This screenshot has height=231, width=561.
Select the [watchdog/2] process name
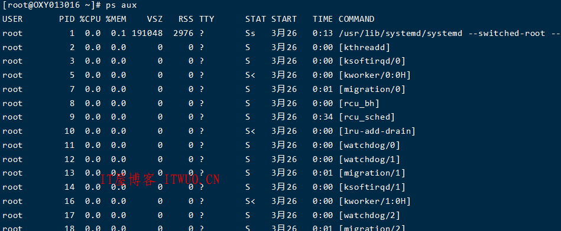(369, 215)
